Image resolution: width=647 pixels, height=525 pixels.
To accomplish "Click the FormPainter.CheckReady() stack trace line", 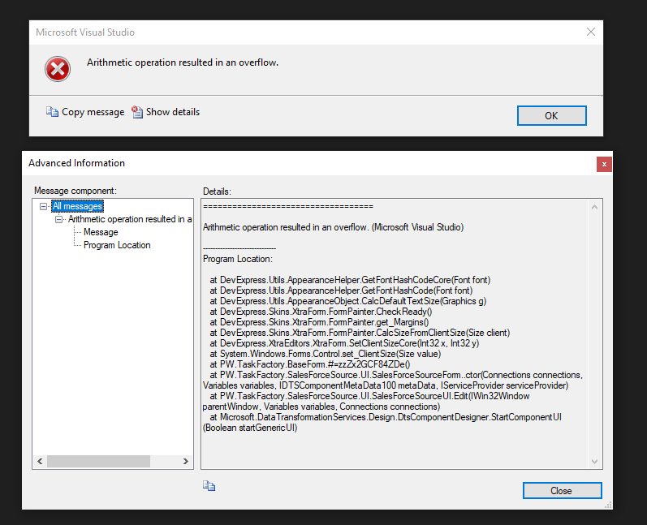I will click(x=321, y=312).
